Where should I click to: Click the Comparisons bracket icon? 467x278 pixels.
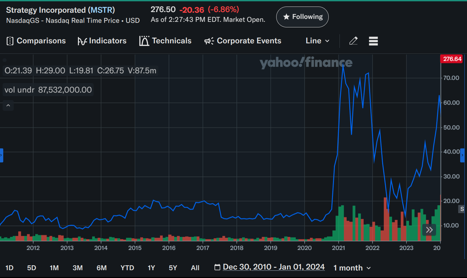click(10, 41)
